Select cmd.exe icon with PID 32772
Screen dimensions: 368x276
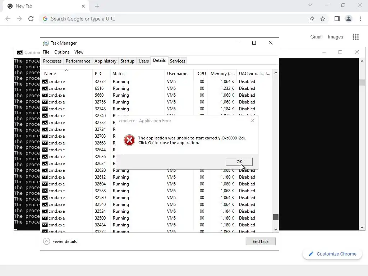click(x=45, y=82)
